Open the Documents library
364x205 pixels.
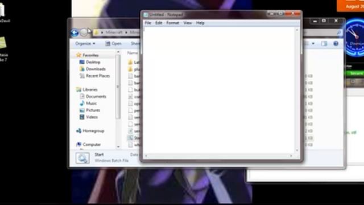coord(96,96)
